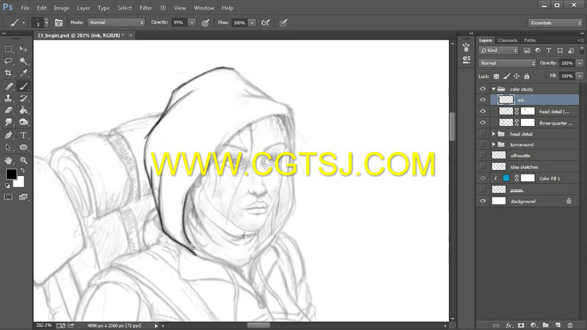Select the Clone Stamp tool
Image resolution: width=587 pixels, height=330 pixels.
click(8, 98)
